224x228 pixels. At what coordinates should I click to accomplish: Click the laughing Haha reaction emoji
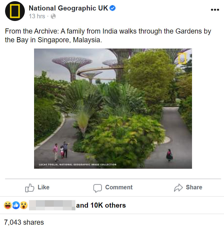(x=8, y=205)
